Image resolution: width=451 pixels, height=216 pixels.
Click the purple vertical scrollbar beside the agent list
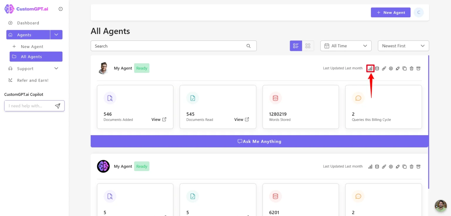(x=429, y=122)
